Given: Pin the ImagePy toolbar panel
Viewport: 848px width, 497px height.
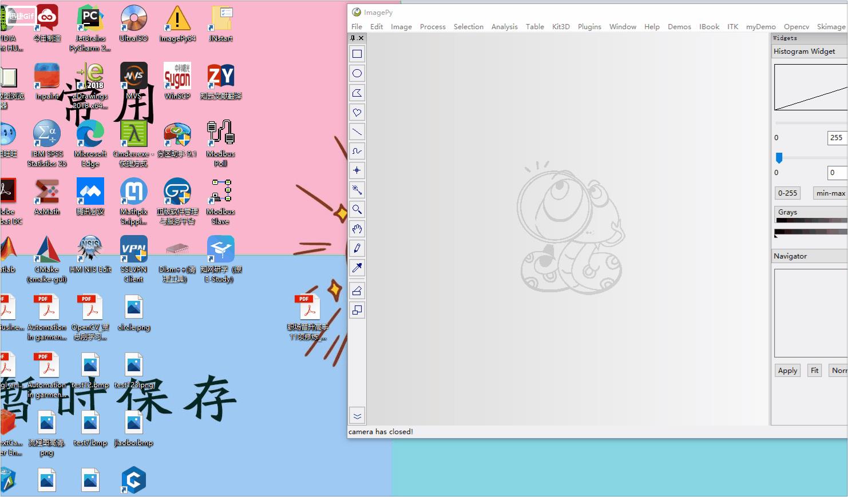Looking at the screenshot, I should pos(353,38).
